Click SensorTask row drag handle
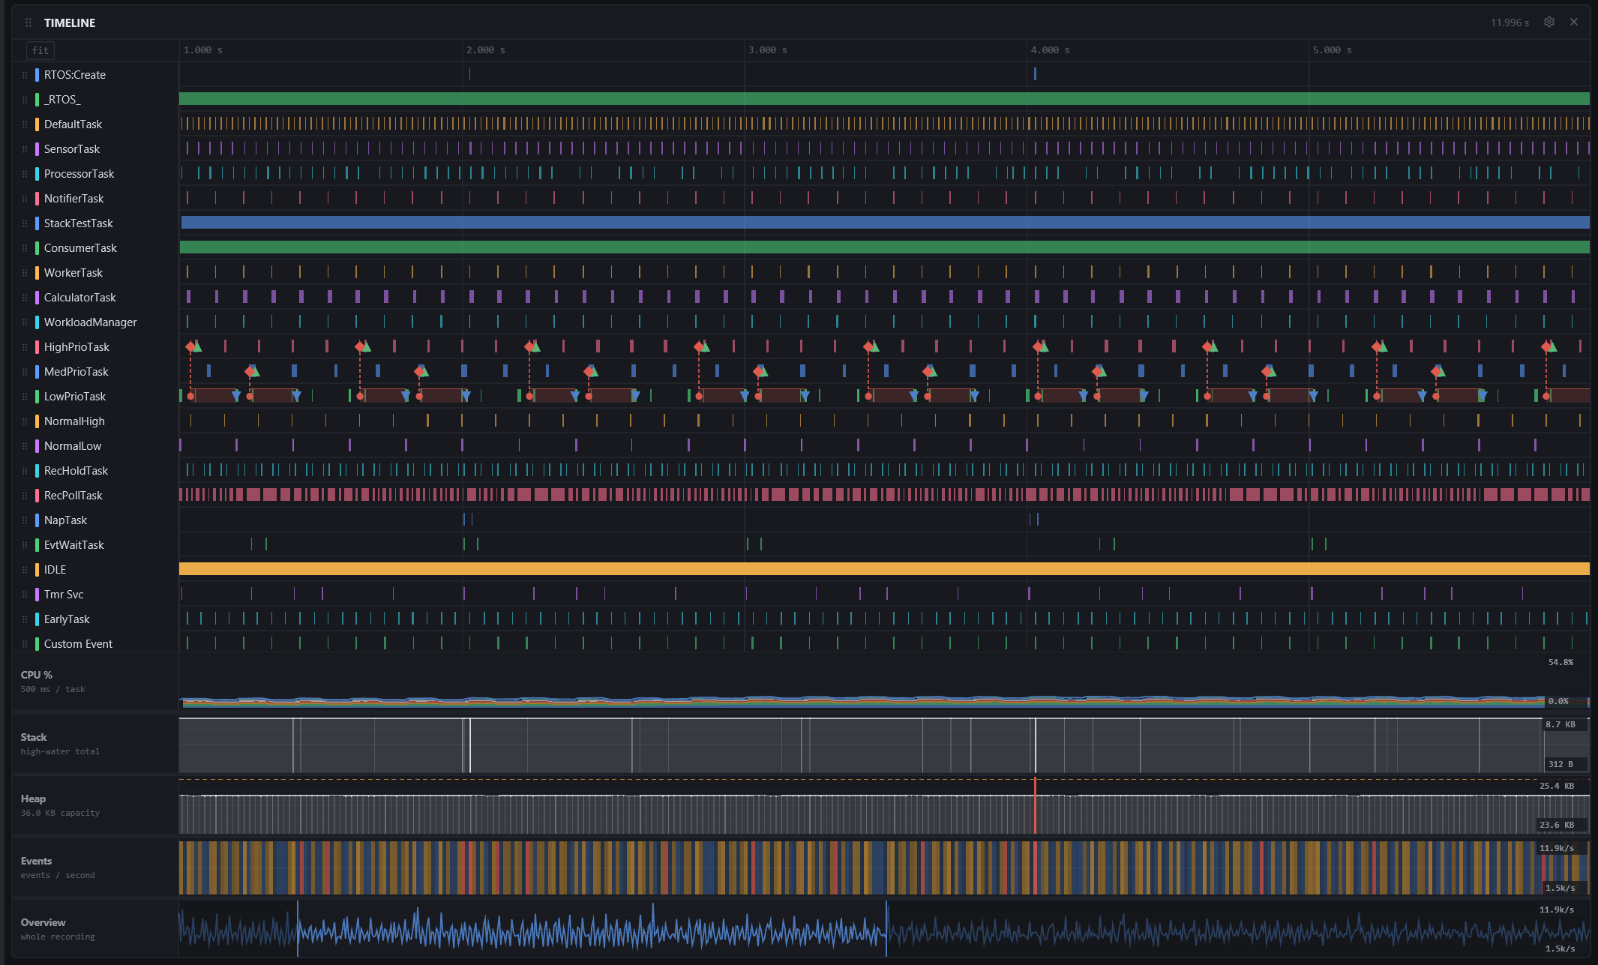Image resolution: width=1598 pixels, height=965 pixels. tap(25, 149)
